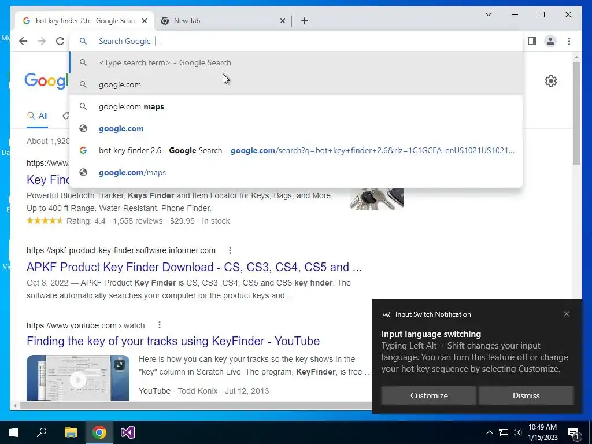
Task: Reload the current page
Action: click(60, 41)
